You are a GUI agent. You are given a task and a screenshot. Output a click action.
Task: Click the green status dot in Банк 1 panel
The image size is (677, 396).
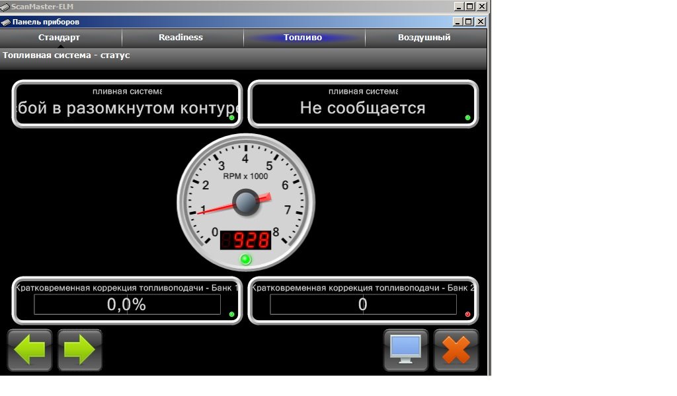(231, 314)
